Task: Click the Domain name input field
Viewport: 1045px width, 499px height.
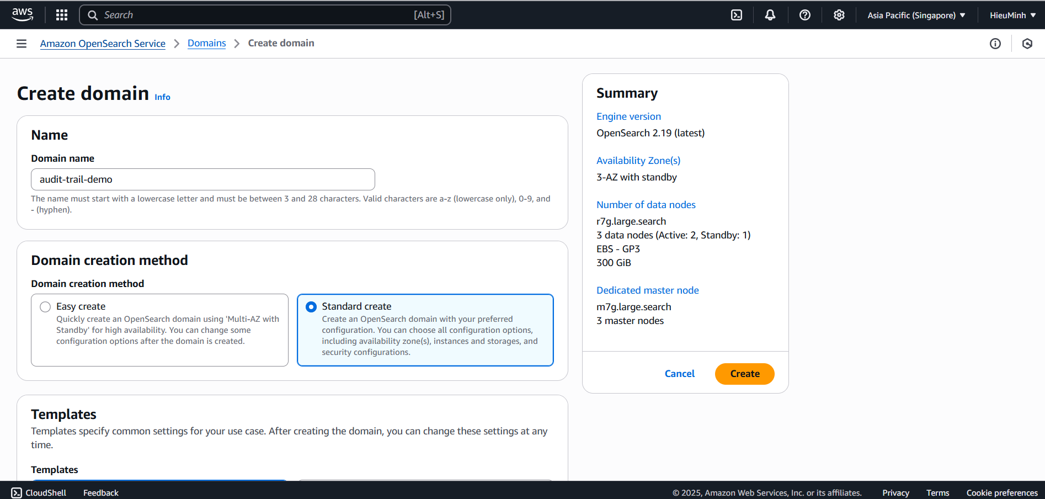Action: 203,179
